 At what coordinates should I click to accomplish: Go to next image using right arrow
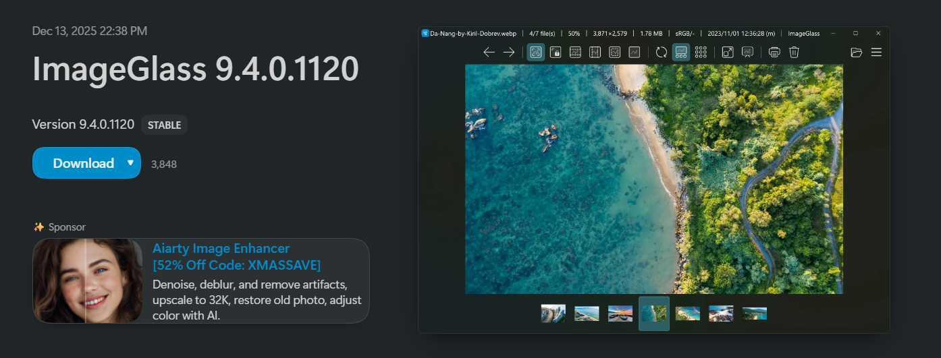click(509, 52)
